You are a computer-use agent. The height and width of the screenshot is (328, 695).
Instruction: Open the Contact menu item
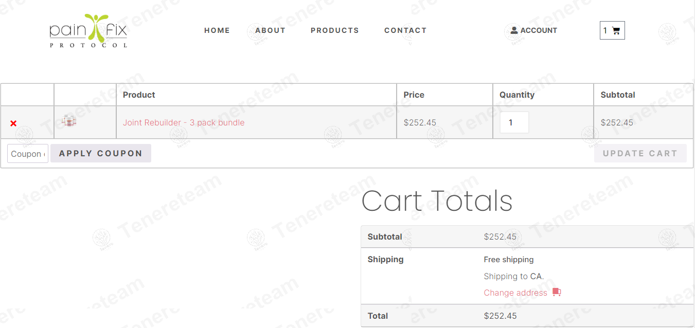click(x=405, y=30)
